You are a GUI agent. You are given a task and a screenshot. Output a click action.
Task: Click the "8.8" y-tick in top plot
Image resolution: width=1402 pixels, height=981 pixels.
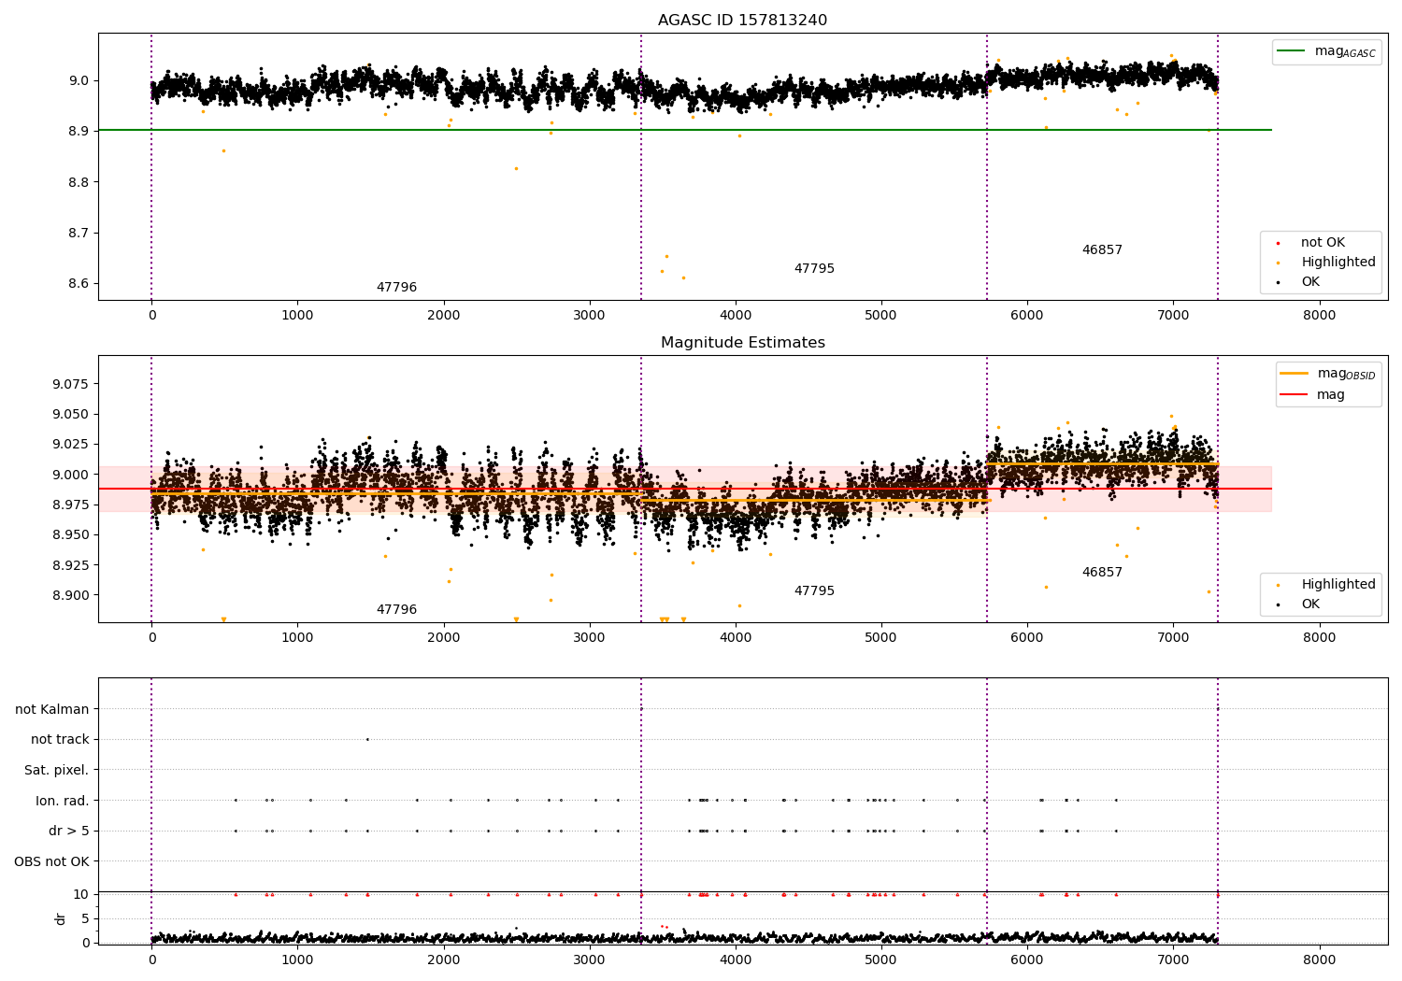79,182
